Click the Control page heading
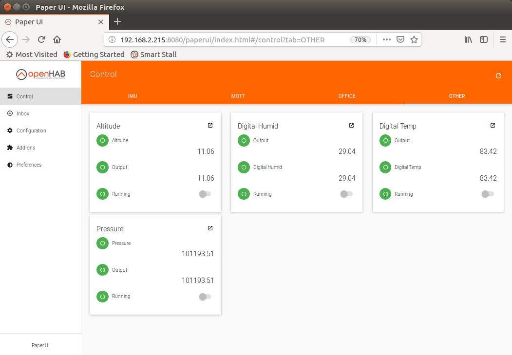The image size is (512, 355). (x=103, y=74)
